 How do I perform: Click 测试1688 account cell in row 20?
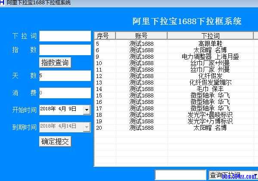coord(142,128)
